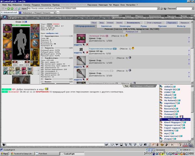Click the round shield equipment slot
The height and width of the screenshot is (156, 195).
pyautogui.click(x=35, y=44)
